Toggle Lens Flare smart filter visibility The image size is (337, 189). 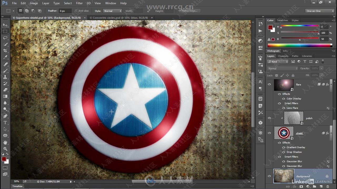tap(284, 108)
